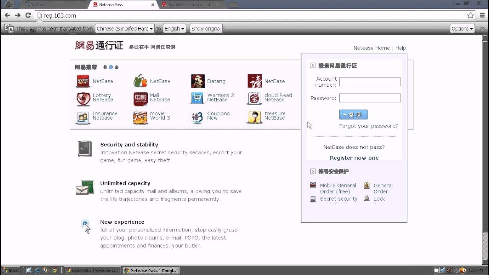Collapse the login section arrow expander

click(313, 66)
